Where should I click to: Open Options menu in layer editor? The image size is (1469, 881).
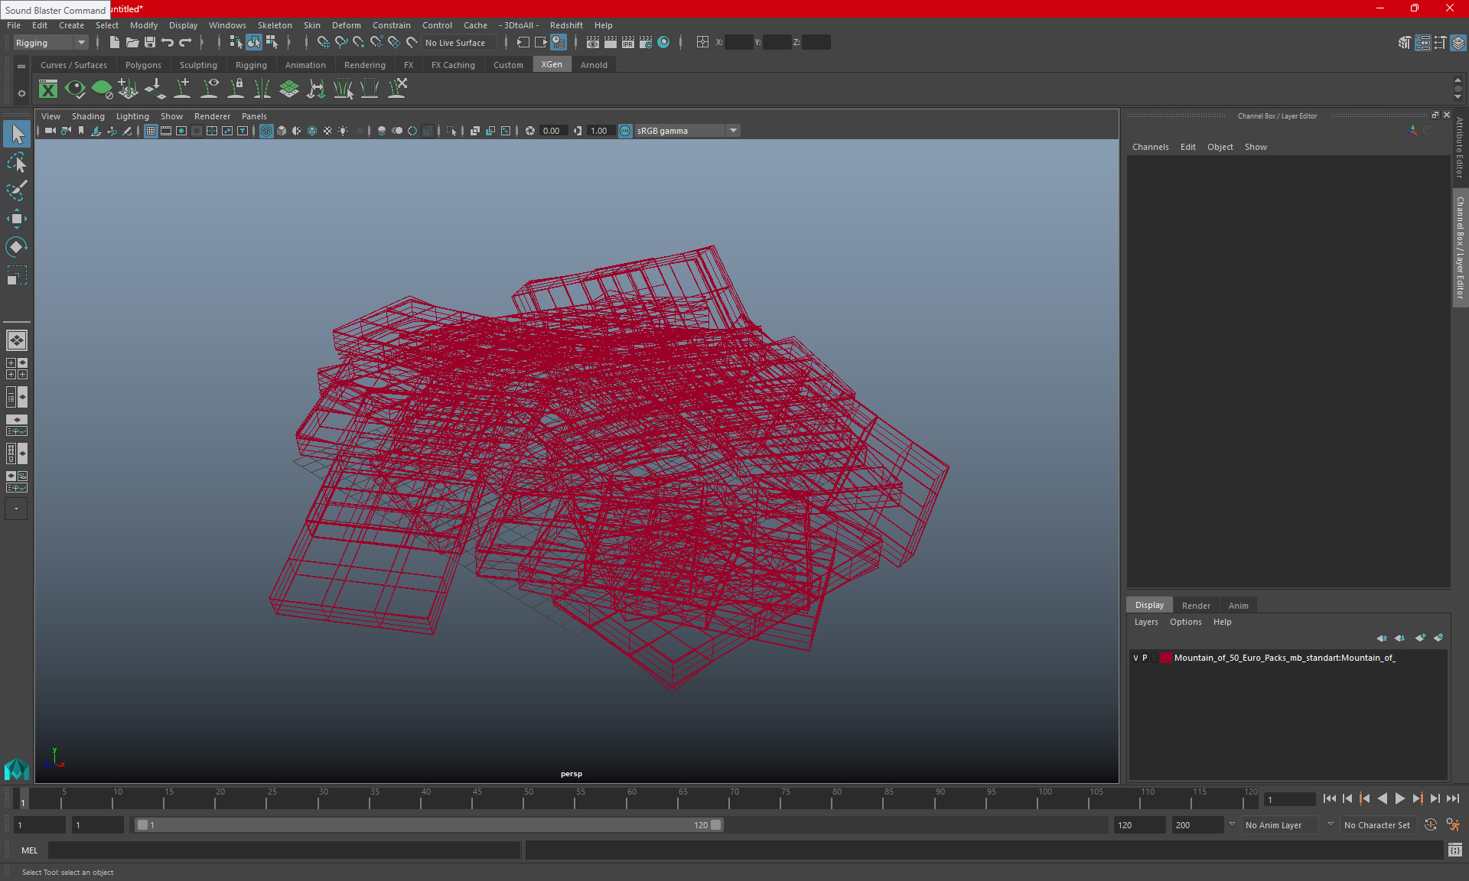point(1185,622)
